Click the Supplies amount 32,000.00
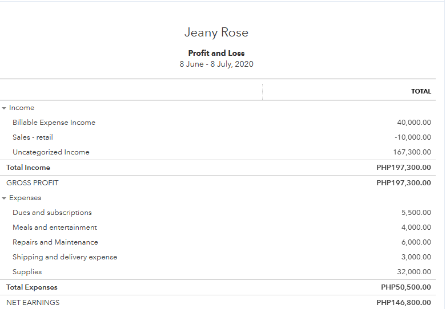Image resolution: width=446 pixels, height=309 pixels. point(414,272)
